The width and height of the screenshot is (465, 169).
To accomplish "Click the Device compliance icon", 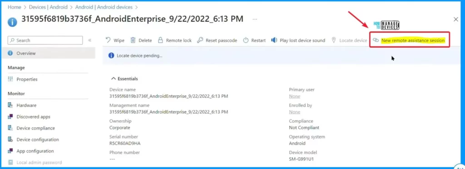I will (x=10, y=128).
